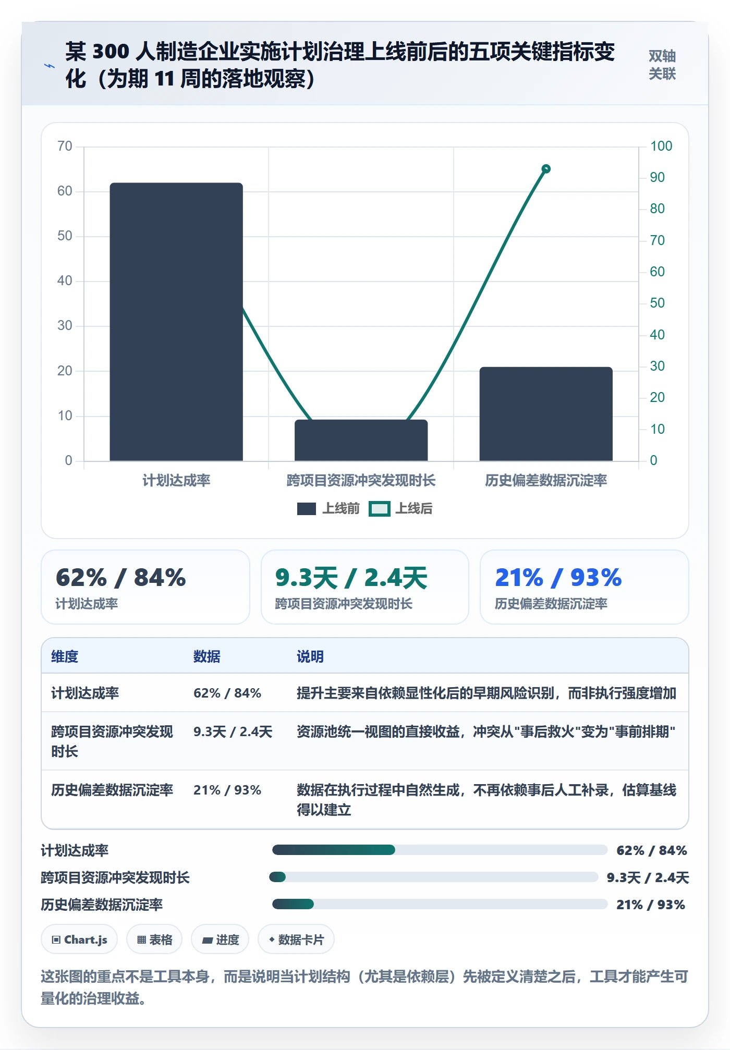Toggle the 上线后 legend swatch
The image size is (730, 1050).
[380, 509]
